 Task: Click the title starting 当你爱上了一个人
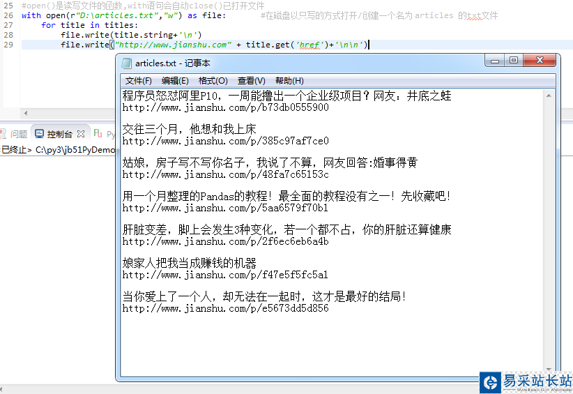tap(264, 296)
